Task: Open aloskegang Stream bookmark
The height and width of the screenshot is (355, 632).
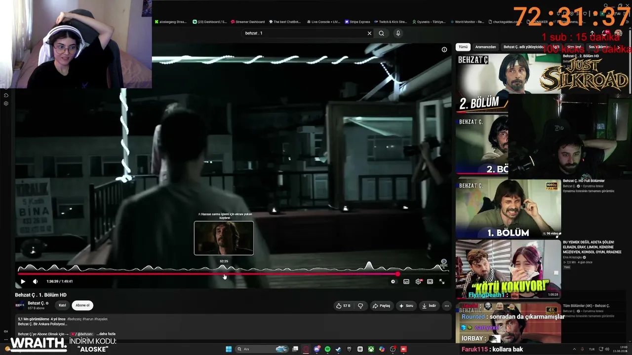Action: pos(171,22)
